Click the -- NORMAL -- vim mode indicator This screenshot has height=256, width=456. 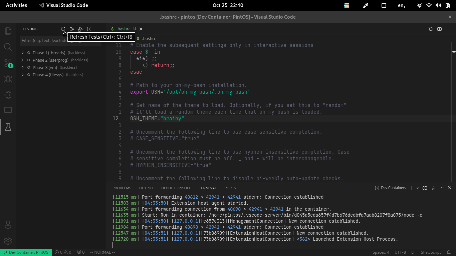point(102,252)
